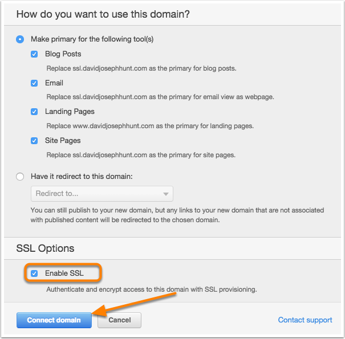Click the Landing Pages label
Image resolution: width=345 pixels, height=339 pixels.
(70, 112)
